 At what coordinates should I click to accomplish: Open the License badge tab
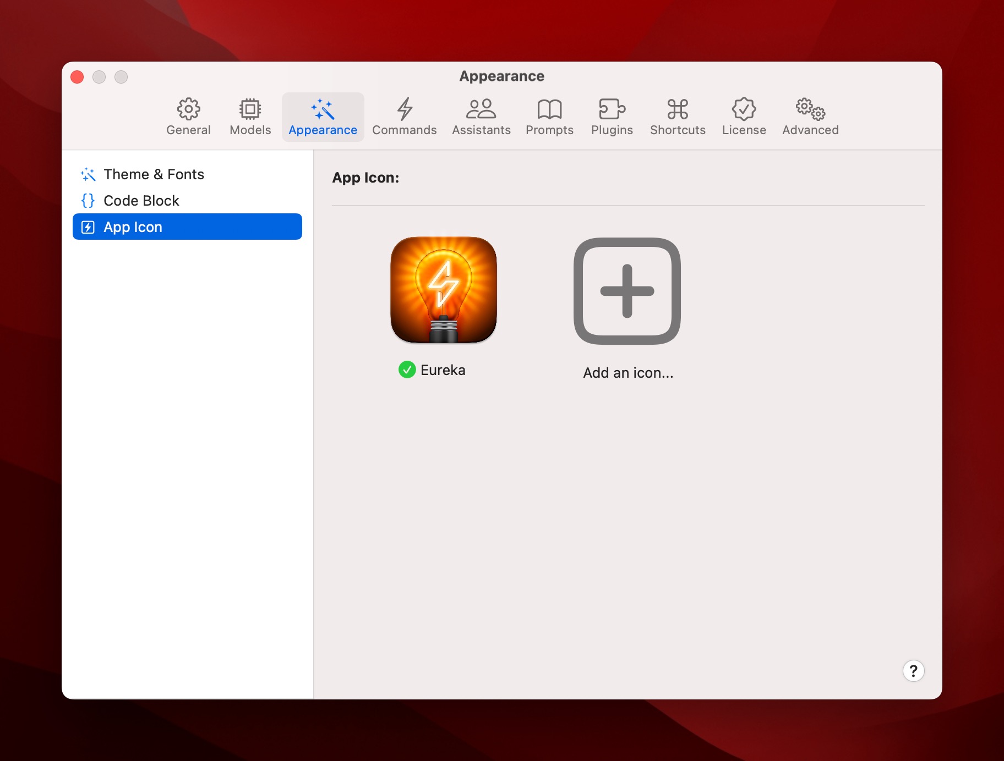tap(744, 117)
